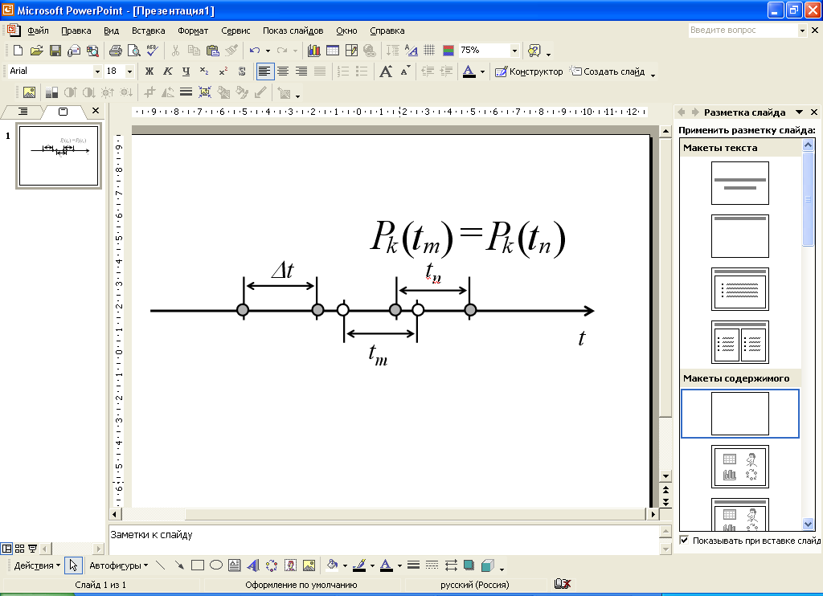
Task: Open the zoom percentage dropdown
Action: pyautogui.click(x=514, y=51)
